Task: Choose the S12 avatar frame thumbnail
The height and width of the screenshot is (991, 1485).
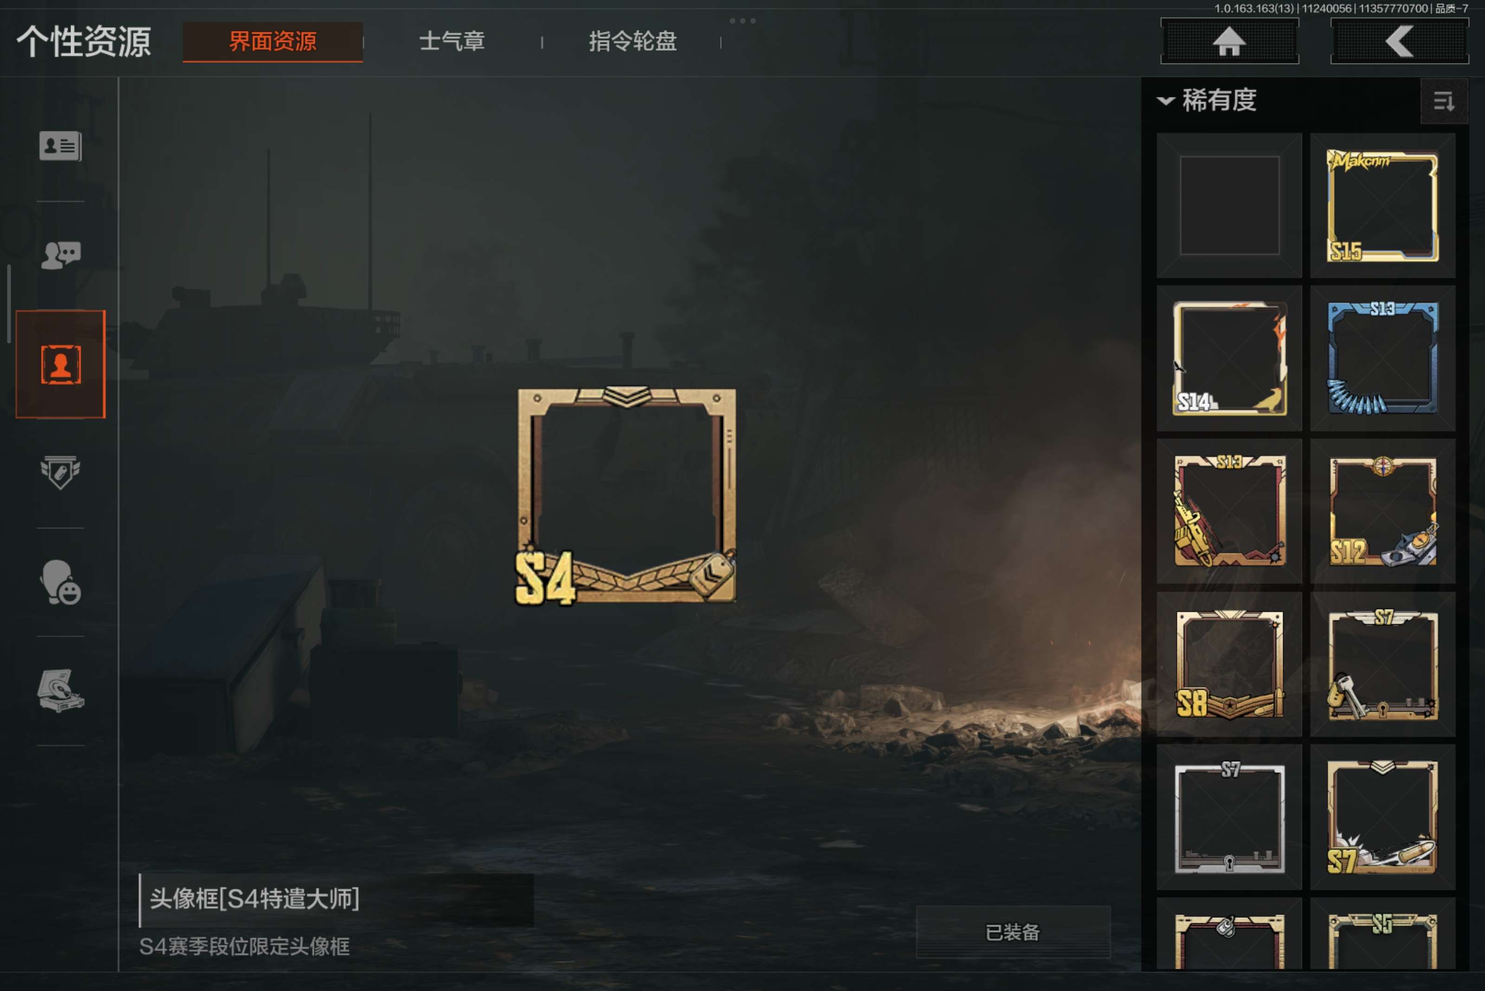Action: point(1382,511)
